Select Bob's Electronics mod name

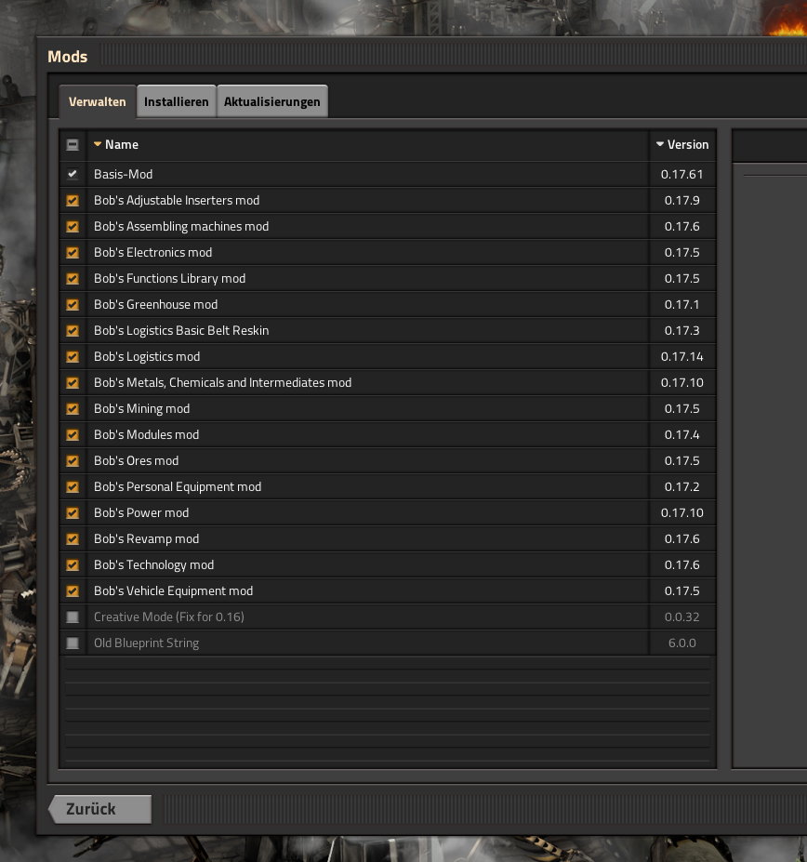(152, 252)
